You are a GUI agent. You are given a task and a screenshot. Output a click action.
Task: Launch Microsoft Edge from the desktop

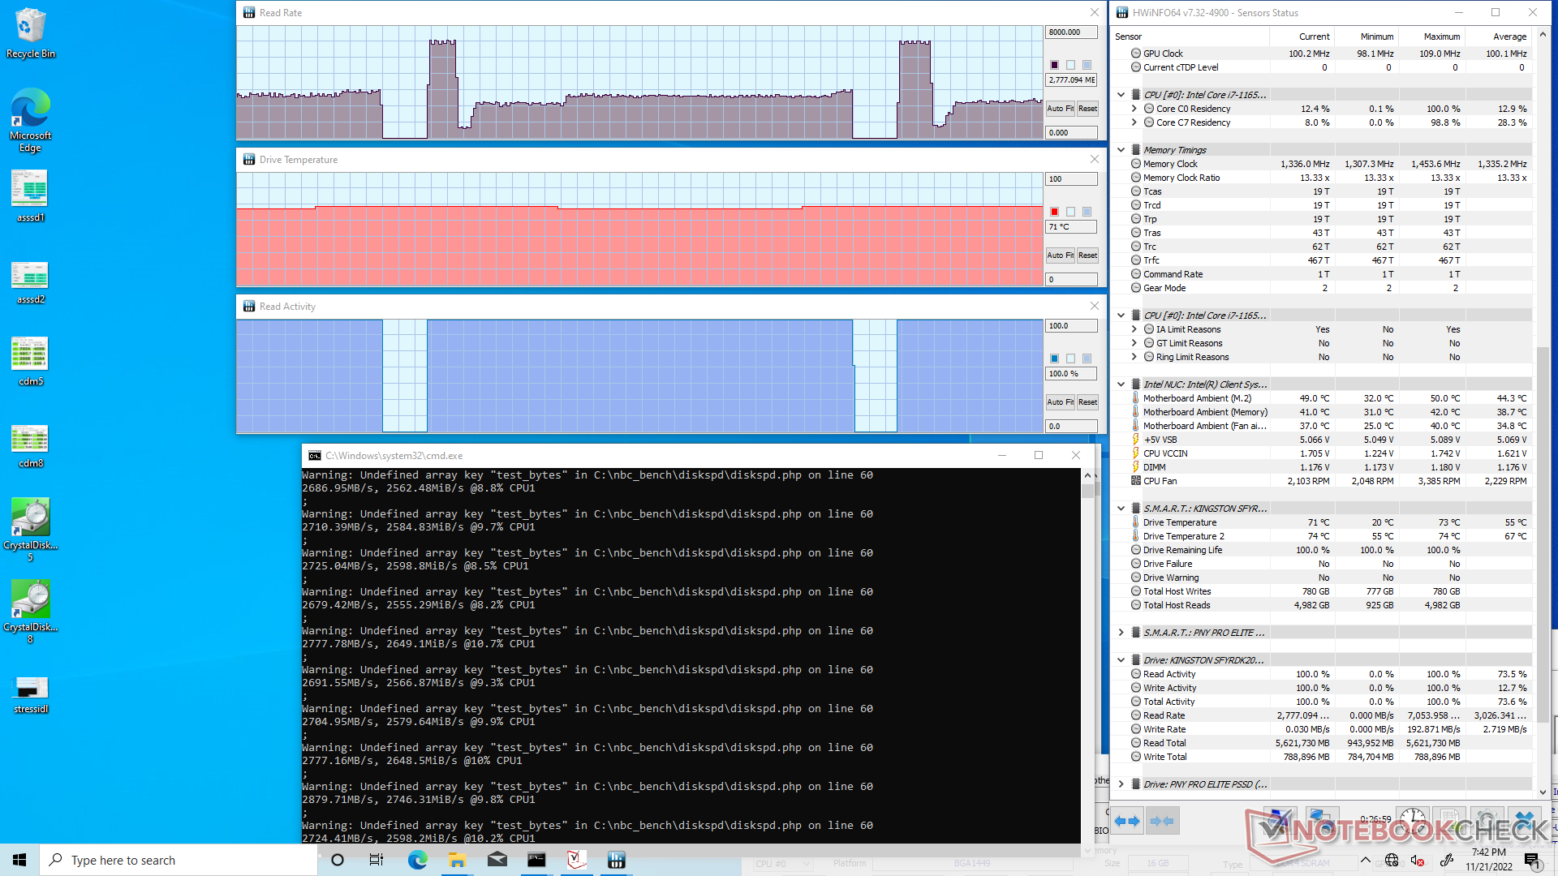(x=30, y=120)
